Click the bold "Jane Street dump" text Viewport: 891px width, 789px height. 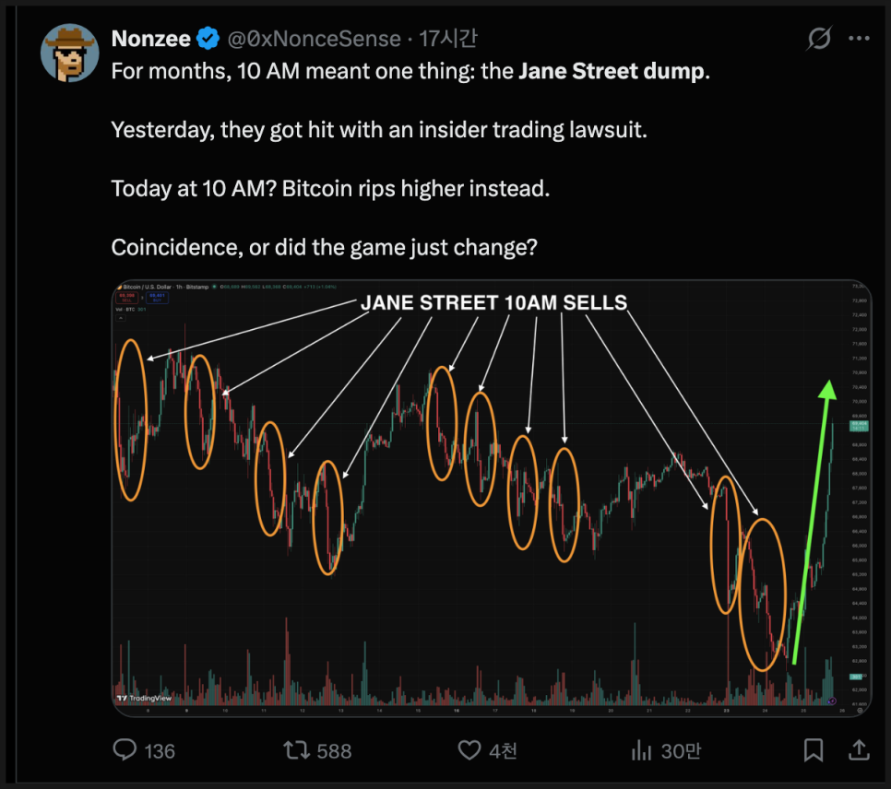[x=611, y=71]
